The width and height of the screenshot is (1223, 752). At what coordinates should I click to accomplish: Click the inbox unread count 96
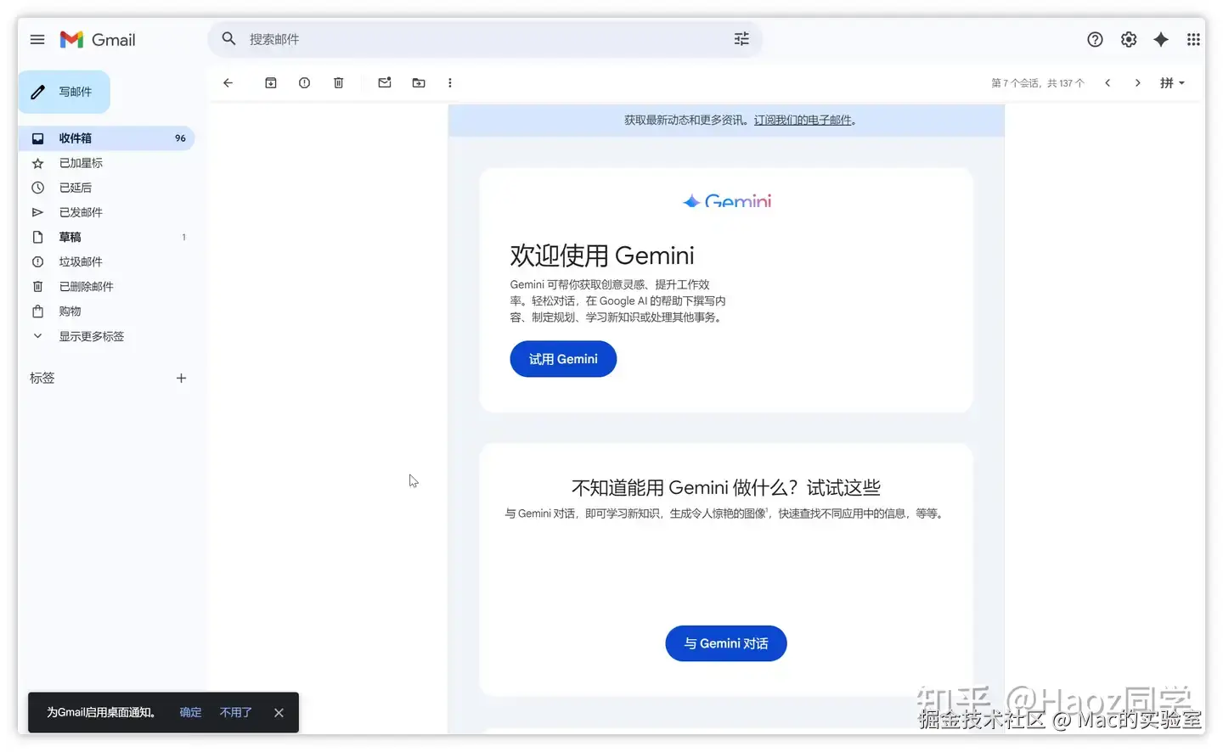coord(180,138)
